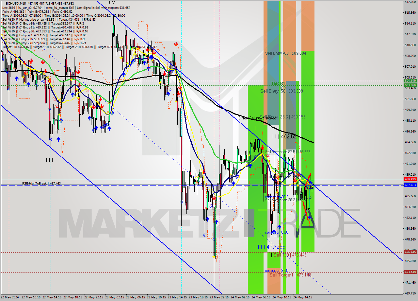Image resolution: width=418 pixels, height=301 pixels.
Task: Select the red 488.490 price label
Action: click(x=410, y=179)
